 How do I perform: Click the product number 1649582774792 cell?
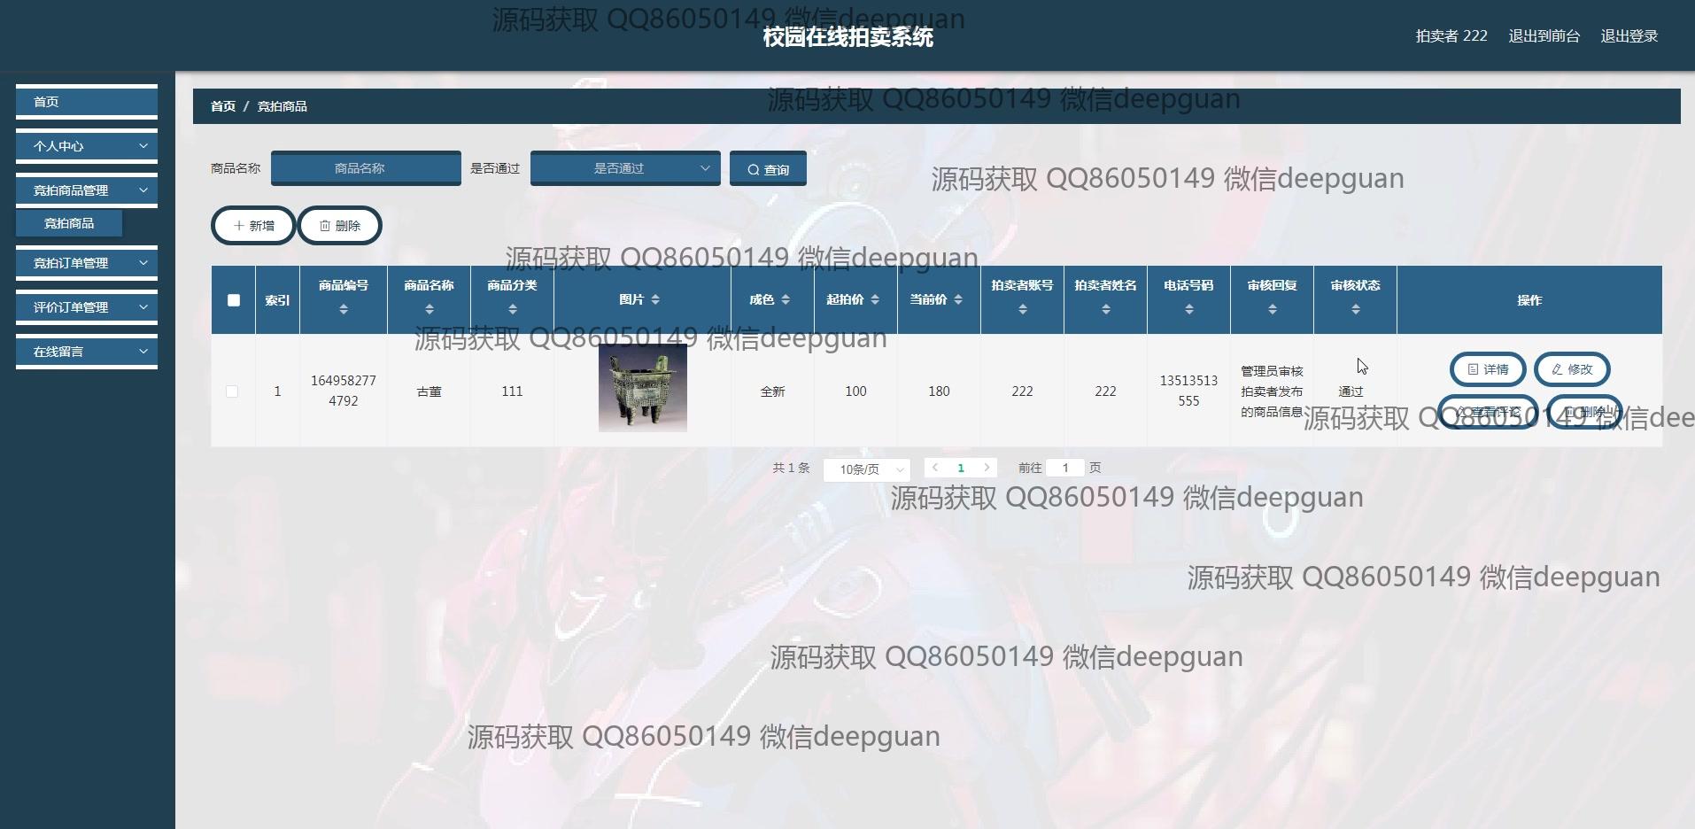pyautogui.click(x=344, y=391)
